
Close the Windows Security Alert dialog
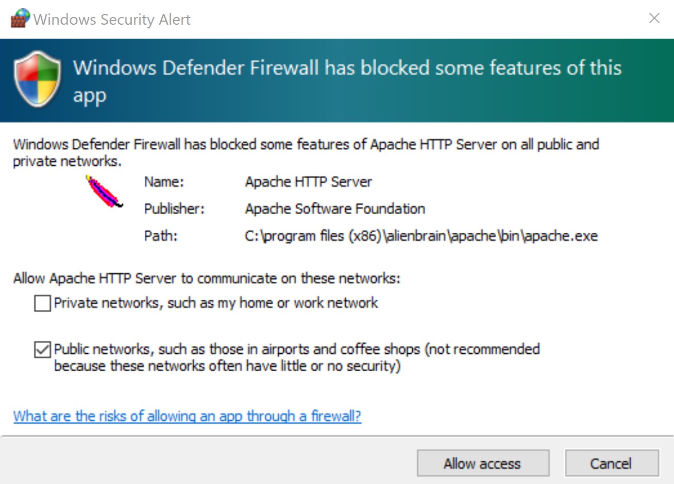654,19
